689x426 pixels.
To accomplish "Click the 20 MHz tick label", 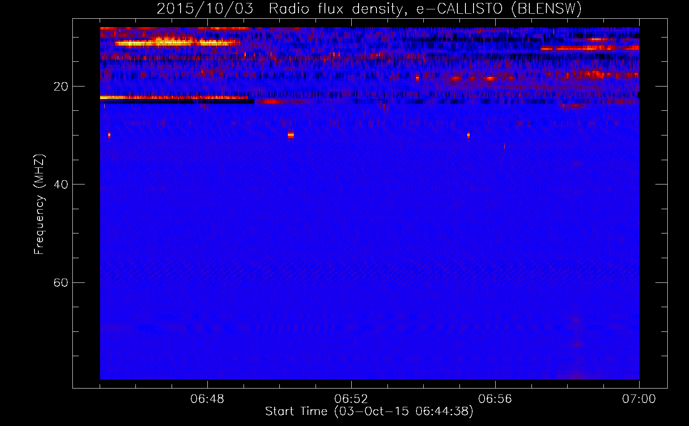I will (60, 86).
